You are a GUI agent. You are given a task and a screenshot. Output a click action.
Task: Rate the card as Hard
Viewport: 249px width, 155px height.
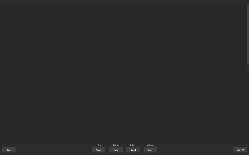click(x=115, y=150)
